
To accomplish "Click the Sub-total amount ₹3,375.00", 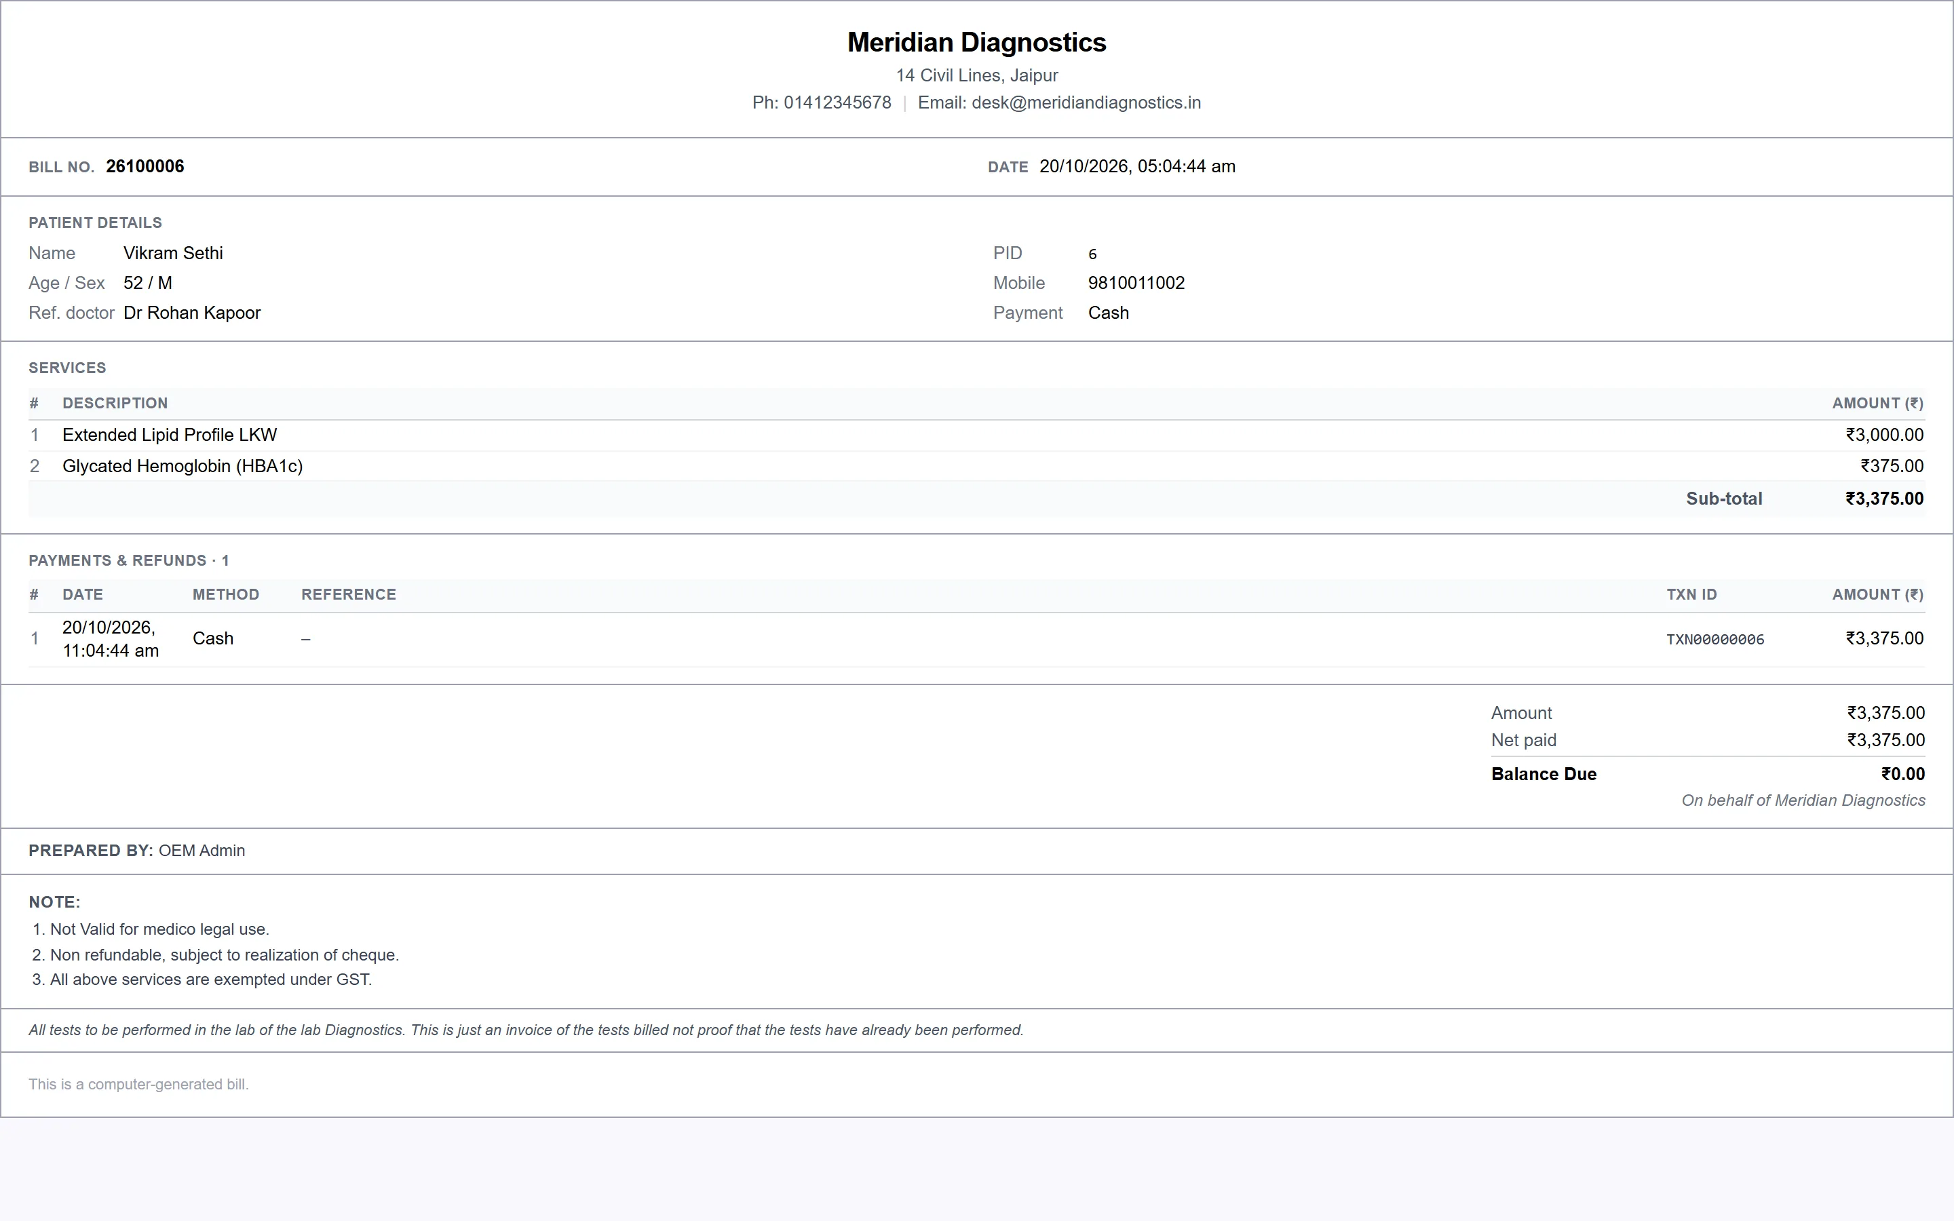I will click(1885, 499).
